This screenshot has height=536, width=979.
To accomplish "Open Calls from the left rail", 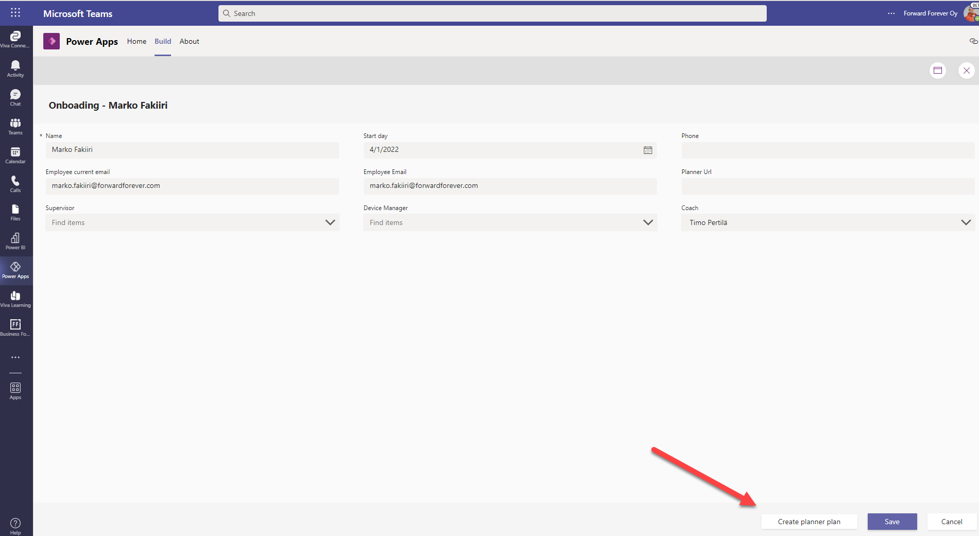I will click(x=15, y=183).
